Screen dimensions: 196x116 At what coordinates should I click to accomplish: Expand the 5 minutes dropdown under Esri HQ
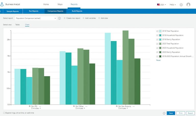36,108
